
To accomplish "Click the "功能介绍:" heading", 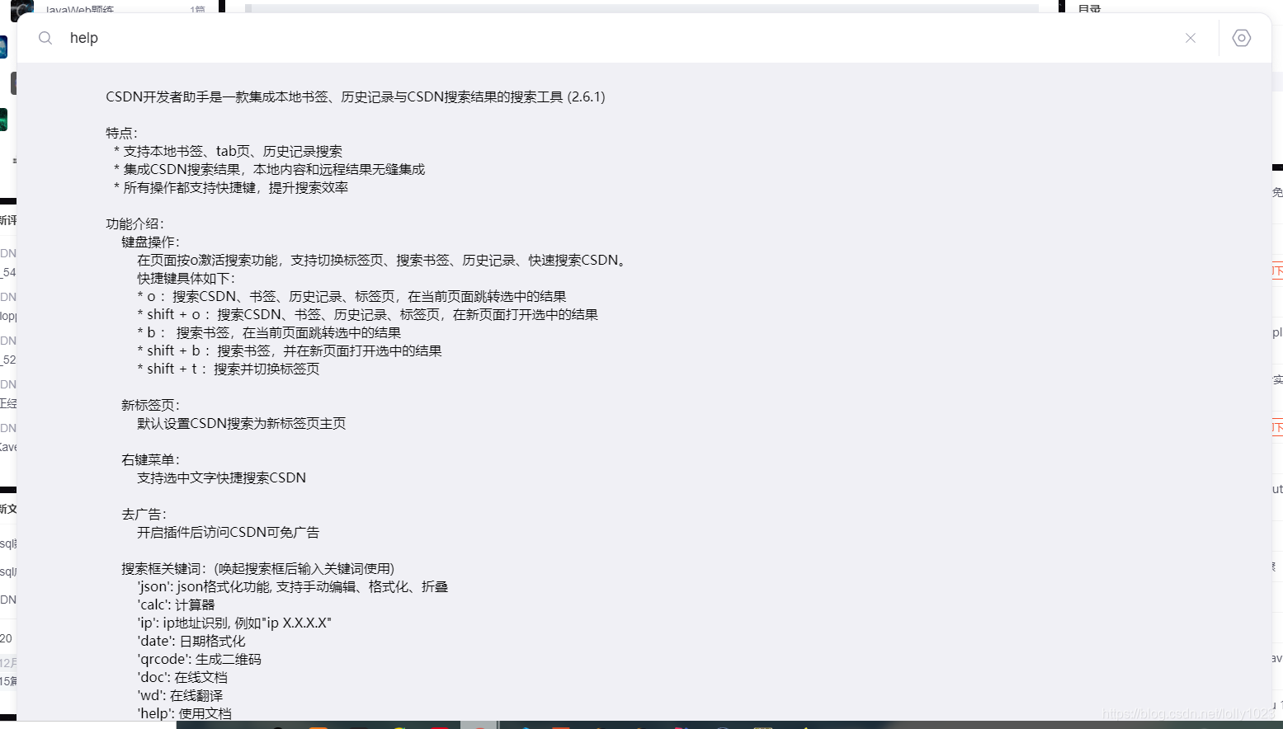I will [135, 224].
